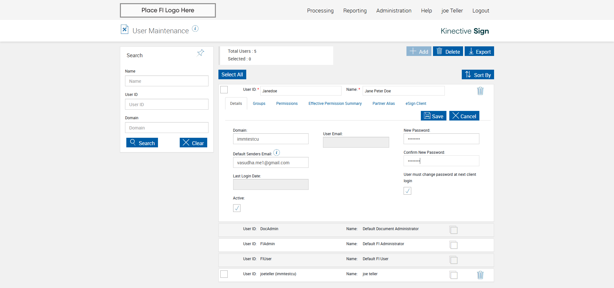Image resolution: width=614 pixels, height=288 pixels.
Task: Click copy icon for DocAdmin row
Action: (x=453, y=230)
